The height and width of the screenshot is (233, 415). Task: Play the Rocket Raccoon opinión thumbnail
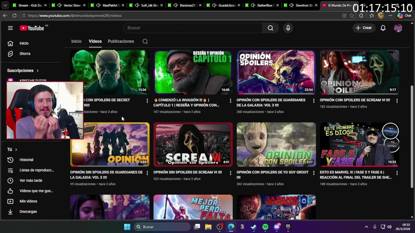(x=276, y=72)
